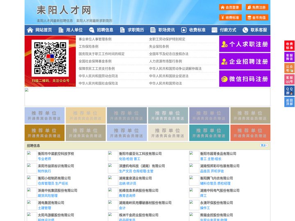This screenshot has height=221, width=295.
Task: Open the 公众号 side widget
Action: pyautogui.click(x=289, y=68)
